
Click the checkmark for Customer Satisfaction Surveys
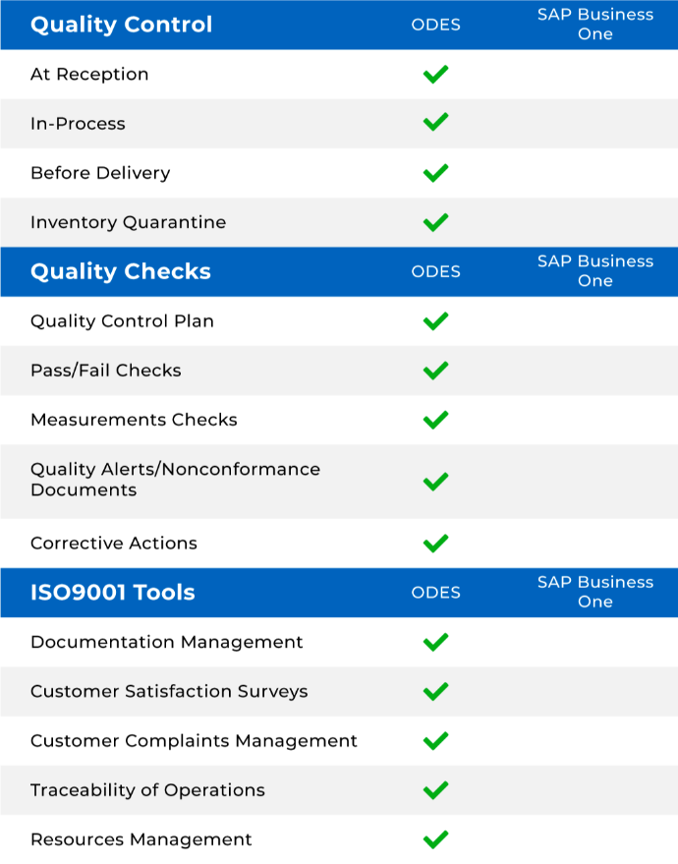[x=435, y=692]
